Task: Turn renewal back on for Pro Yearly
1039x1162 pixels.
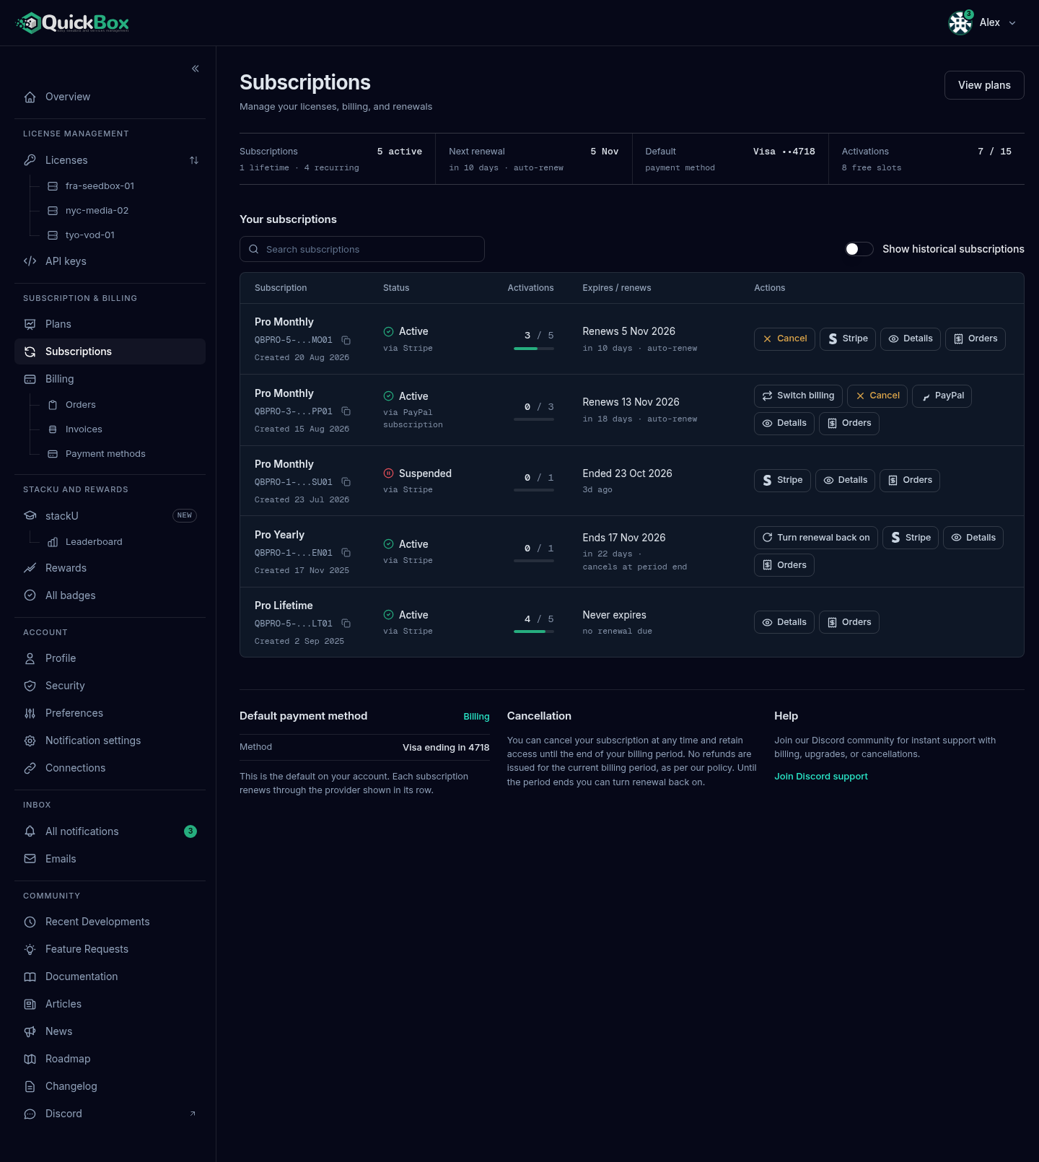Action: 816,538
